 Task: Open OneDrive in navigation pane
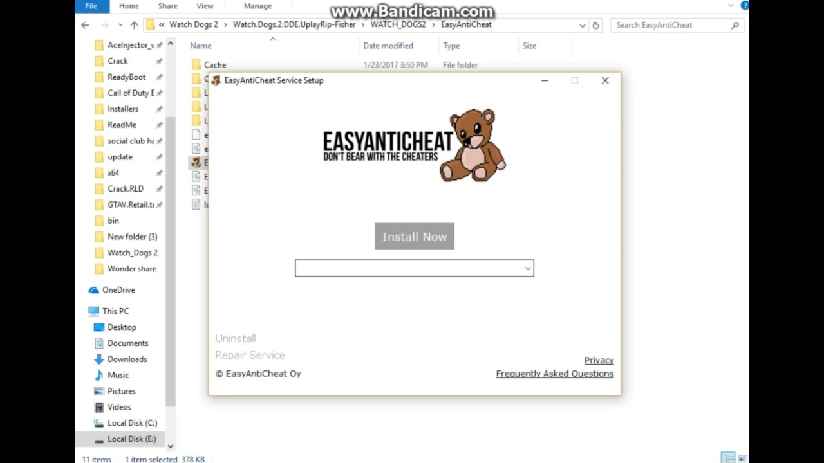click(x=118, y=290)
